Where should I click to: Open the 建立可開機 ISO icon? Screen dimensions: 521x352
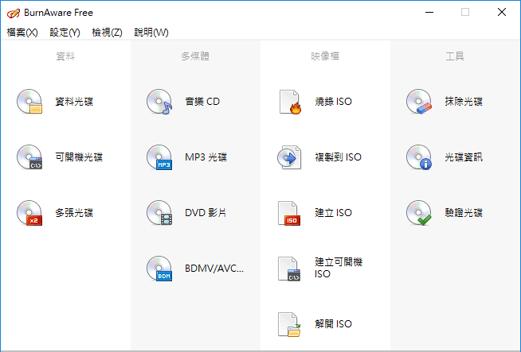(289, 269)
